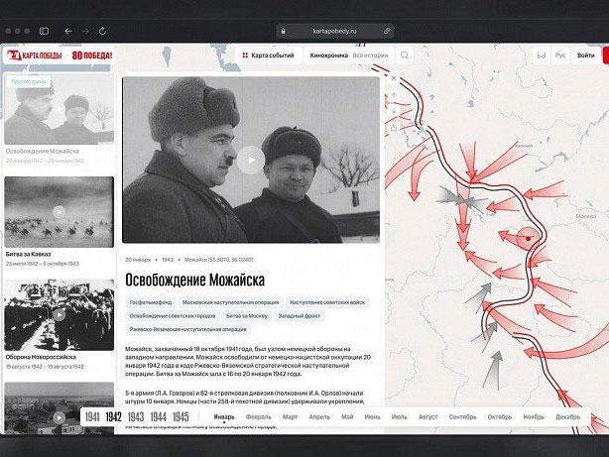The height and width of the screenshot is (457, 609).
Task: Click the address bar lock icon
Action: (283, 31)
